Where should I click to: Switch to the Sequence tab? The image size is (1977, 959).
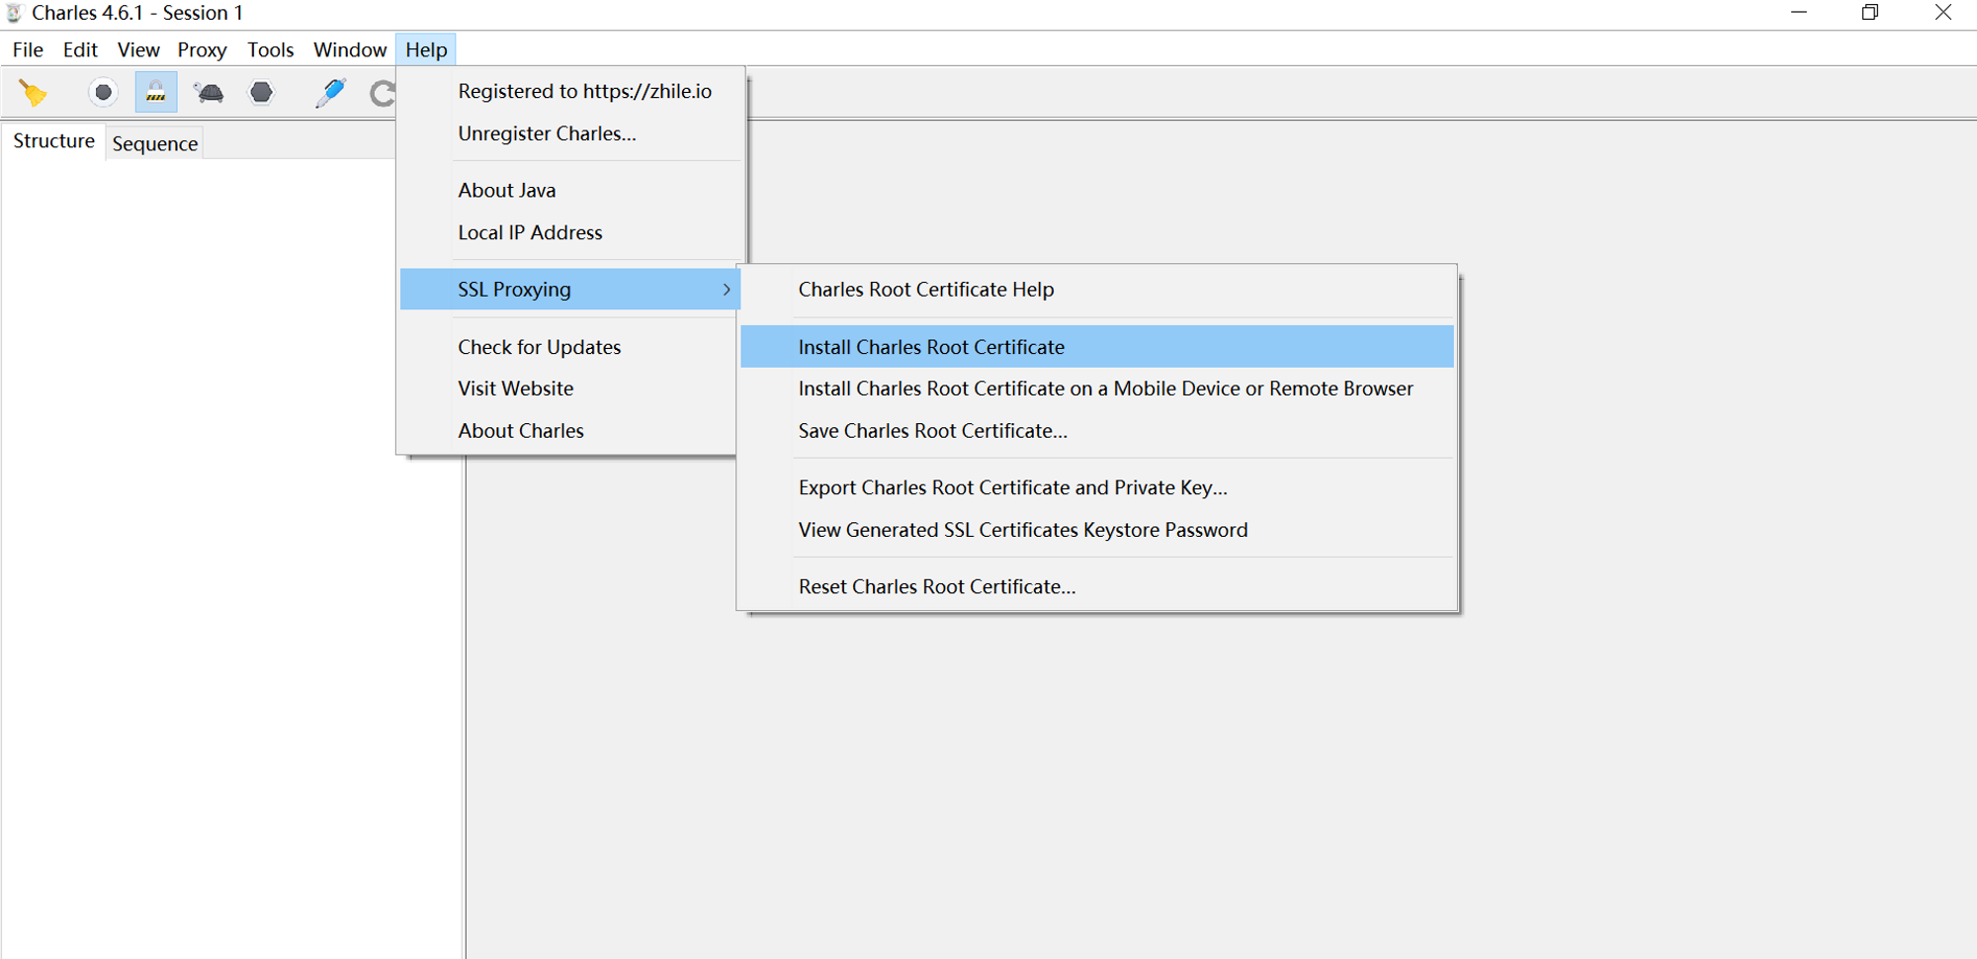pos(155,143)
